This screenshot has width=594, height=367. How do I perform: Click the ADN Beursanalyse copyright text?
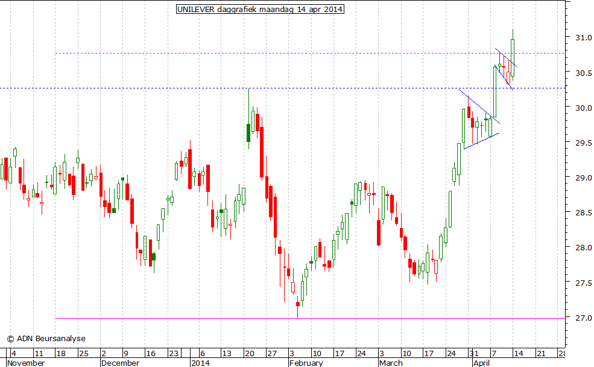pos(46,339)
